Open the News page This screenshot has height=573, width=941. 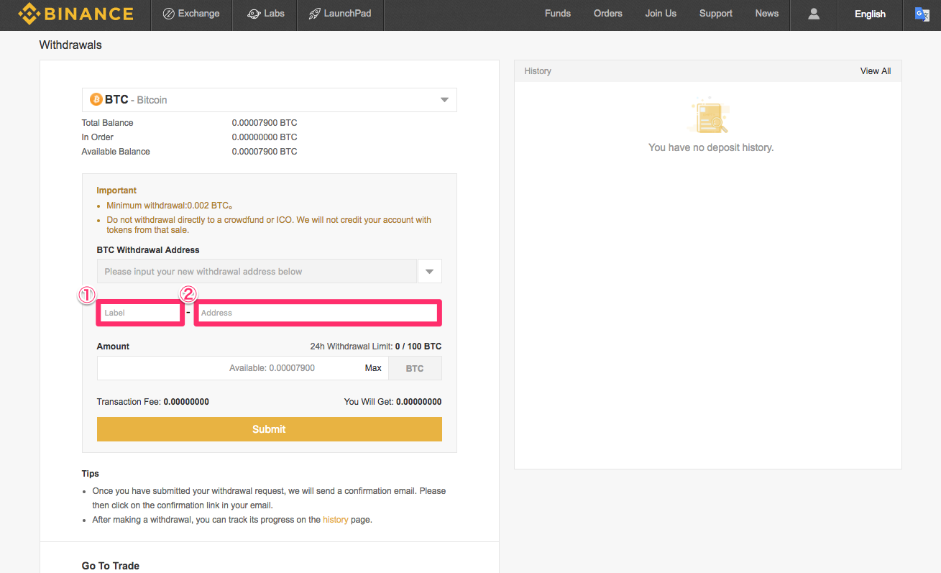pos(767,14)
